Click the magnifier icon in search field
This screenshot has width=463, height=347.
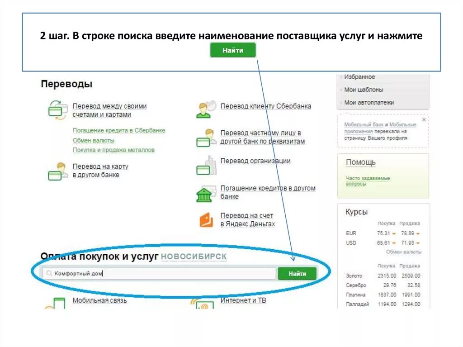tap(49, 273)
